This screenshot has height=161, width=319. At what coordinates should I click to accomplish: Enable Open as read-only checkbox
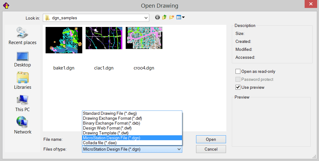[238, 71]
